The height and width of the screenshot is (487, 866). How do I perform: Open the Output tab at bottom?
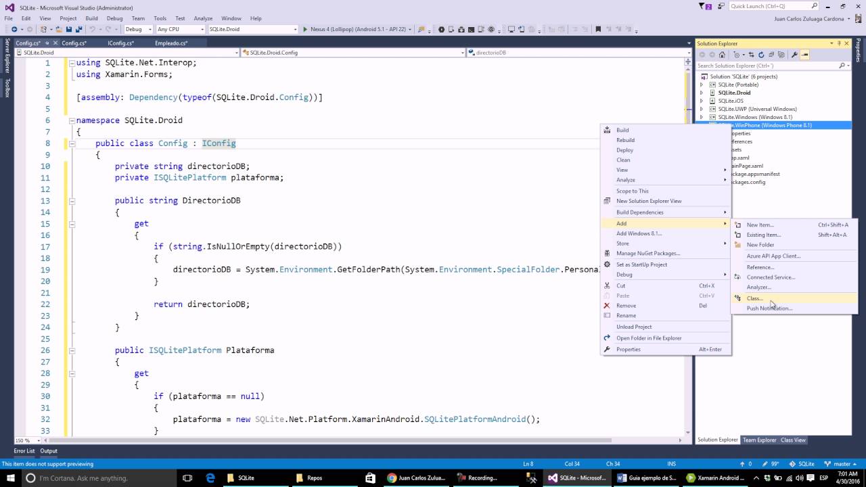click(x=49, y=450)
